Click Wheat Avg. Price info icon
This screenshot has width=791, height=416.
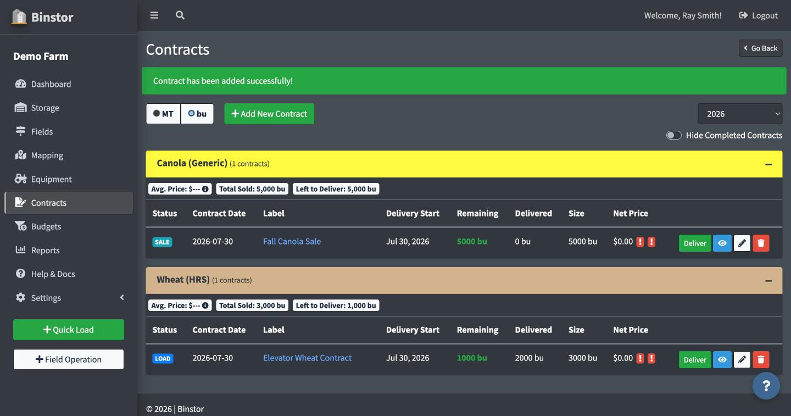click(x=205, y=306)
